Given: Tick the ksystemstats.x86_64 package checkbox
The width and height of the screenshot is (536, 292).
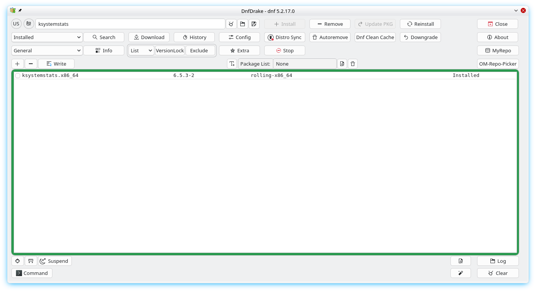Looking at the screenshot, I should [17, 75].
